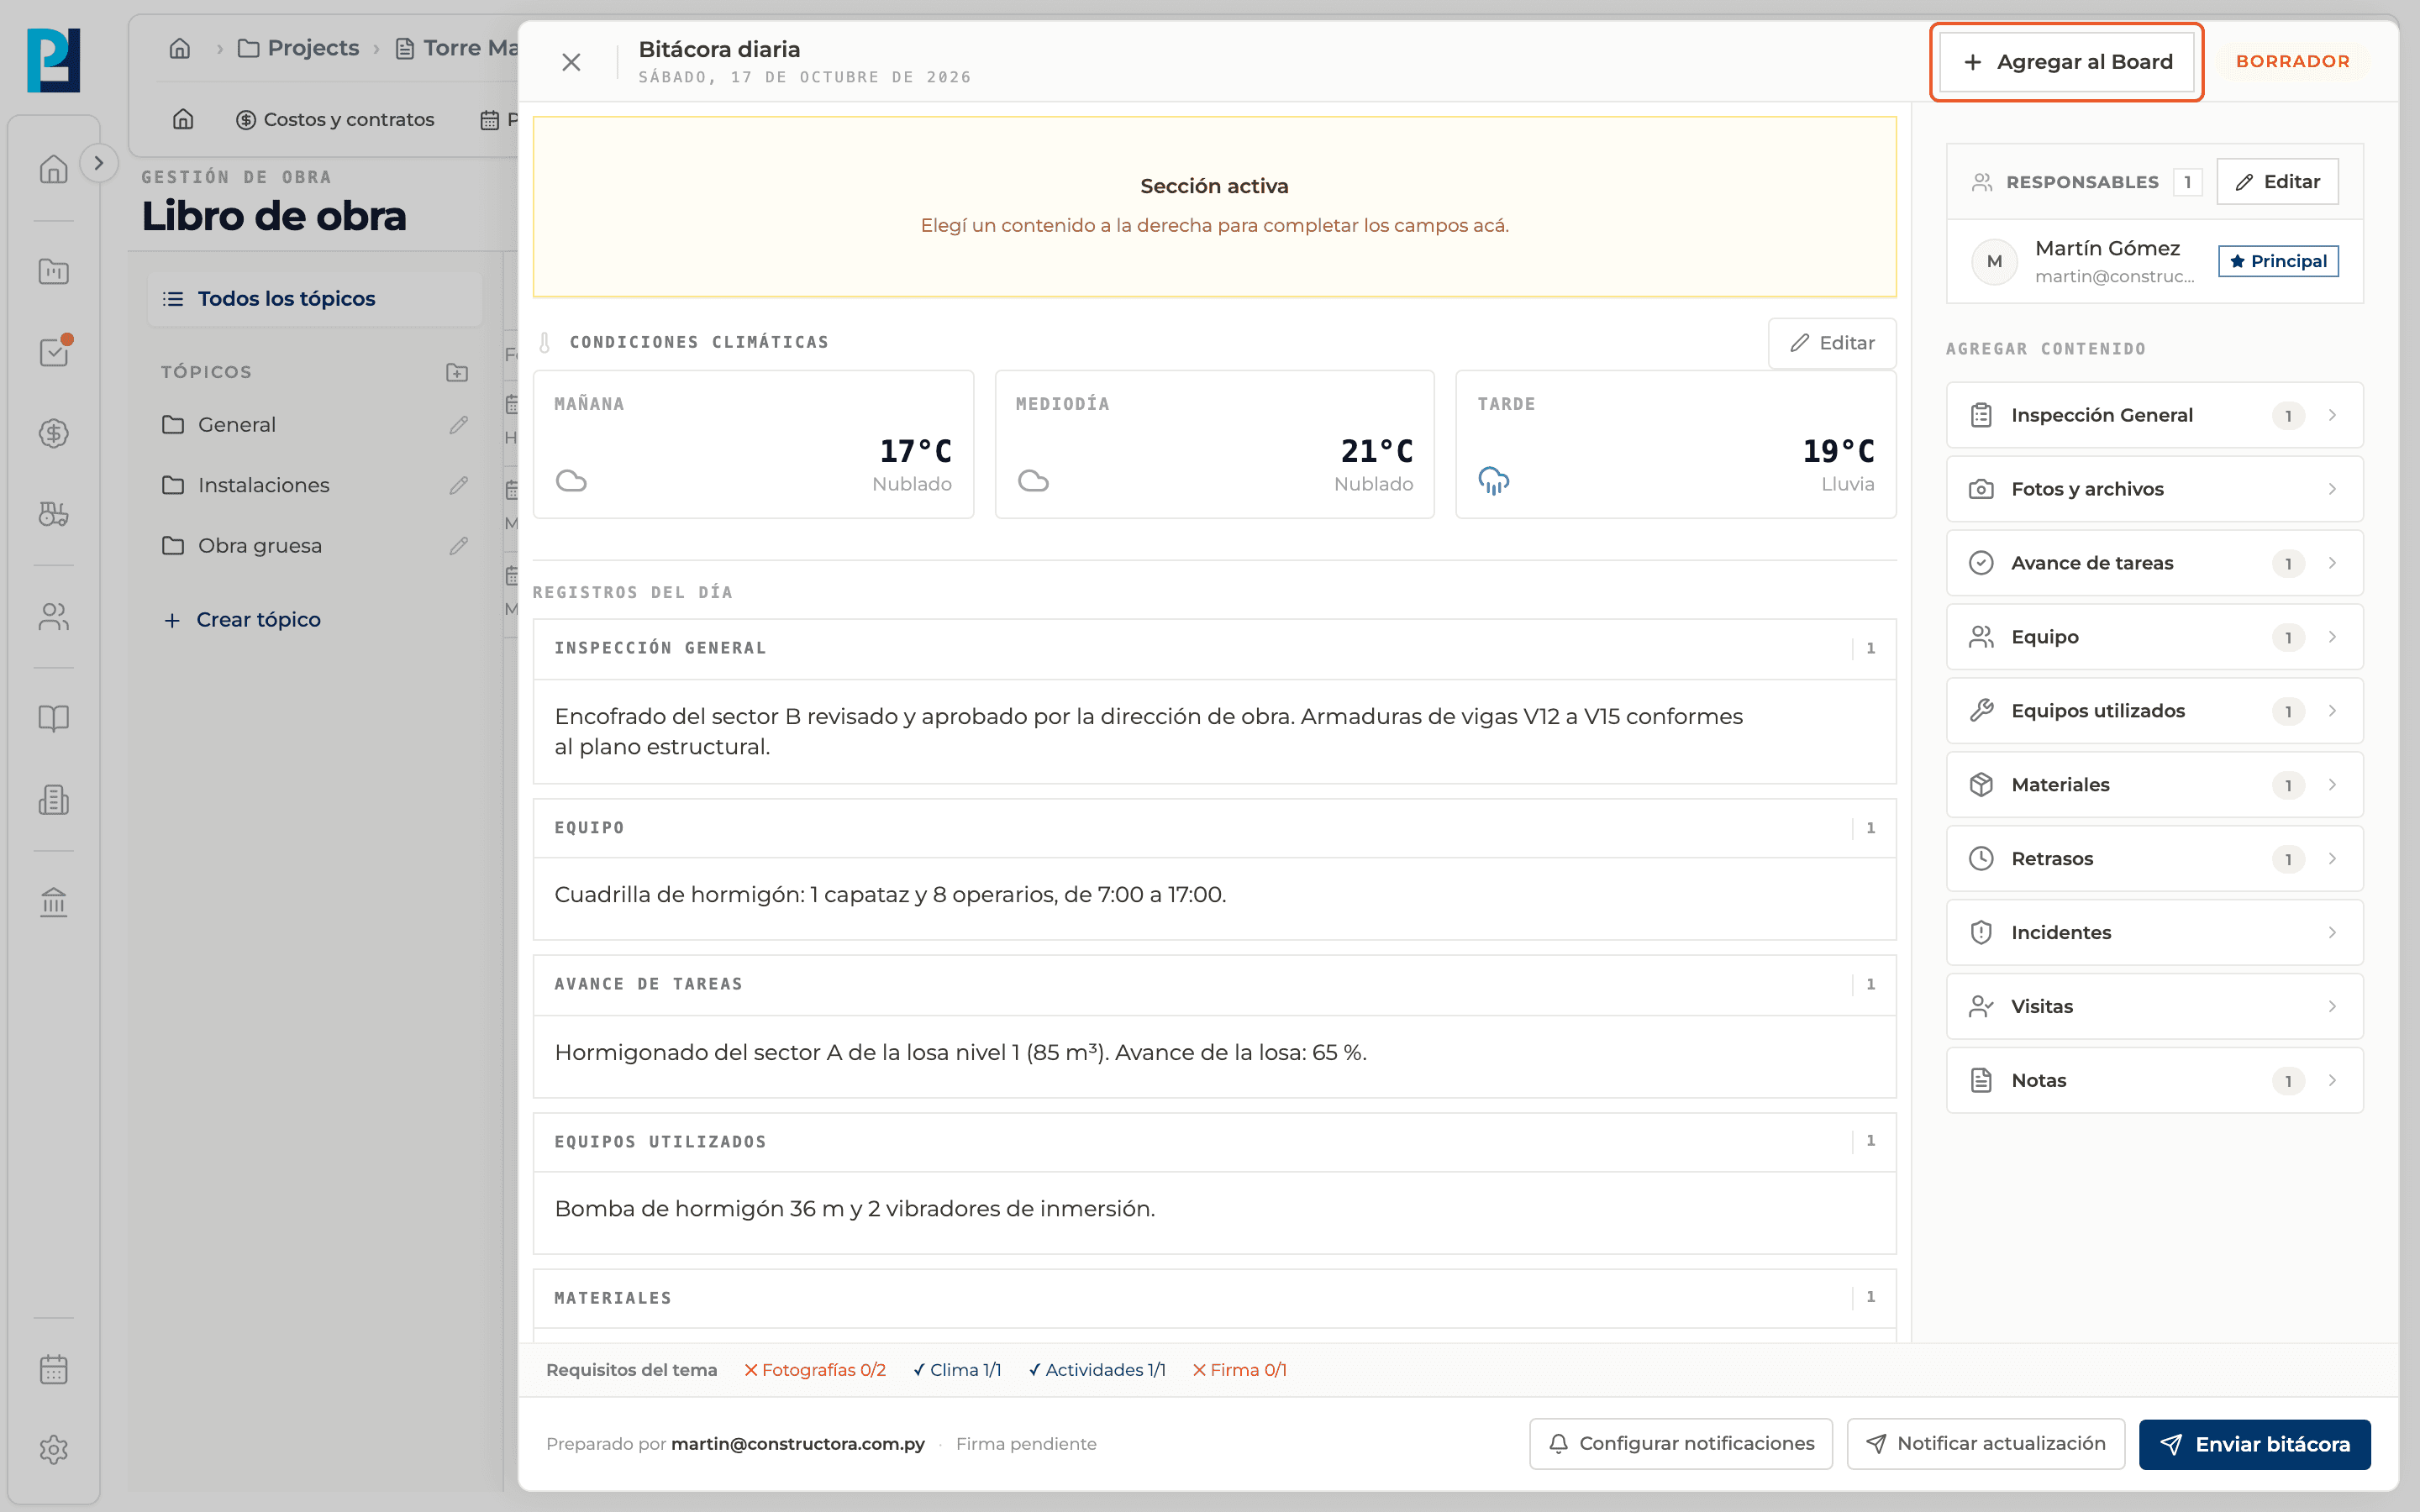Open the people icon in sidebar
This screenshot has height=1512, width=2420.
[x=53, y=617]
